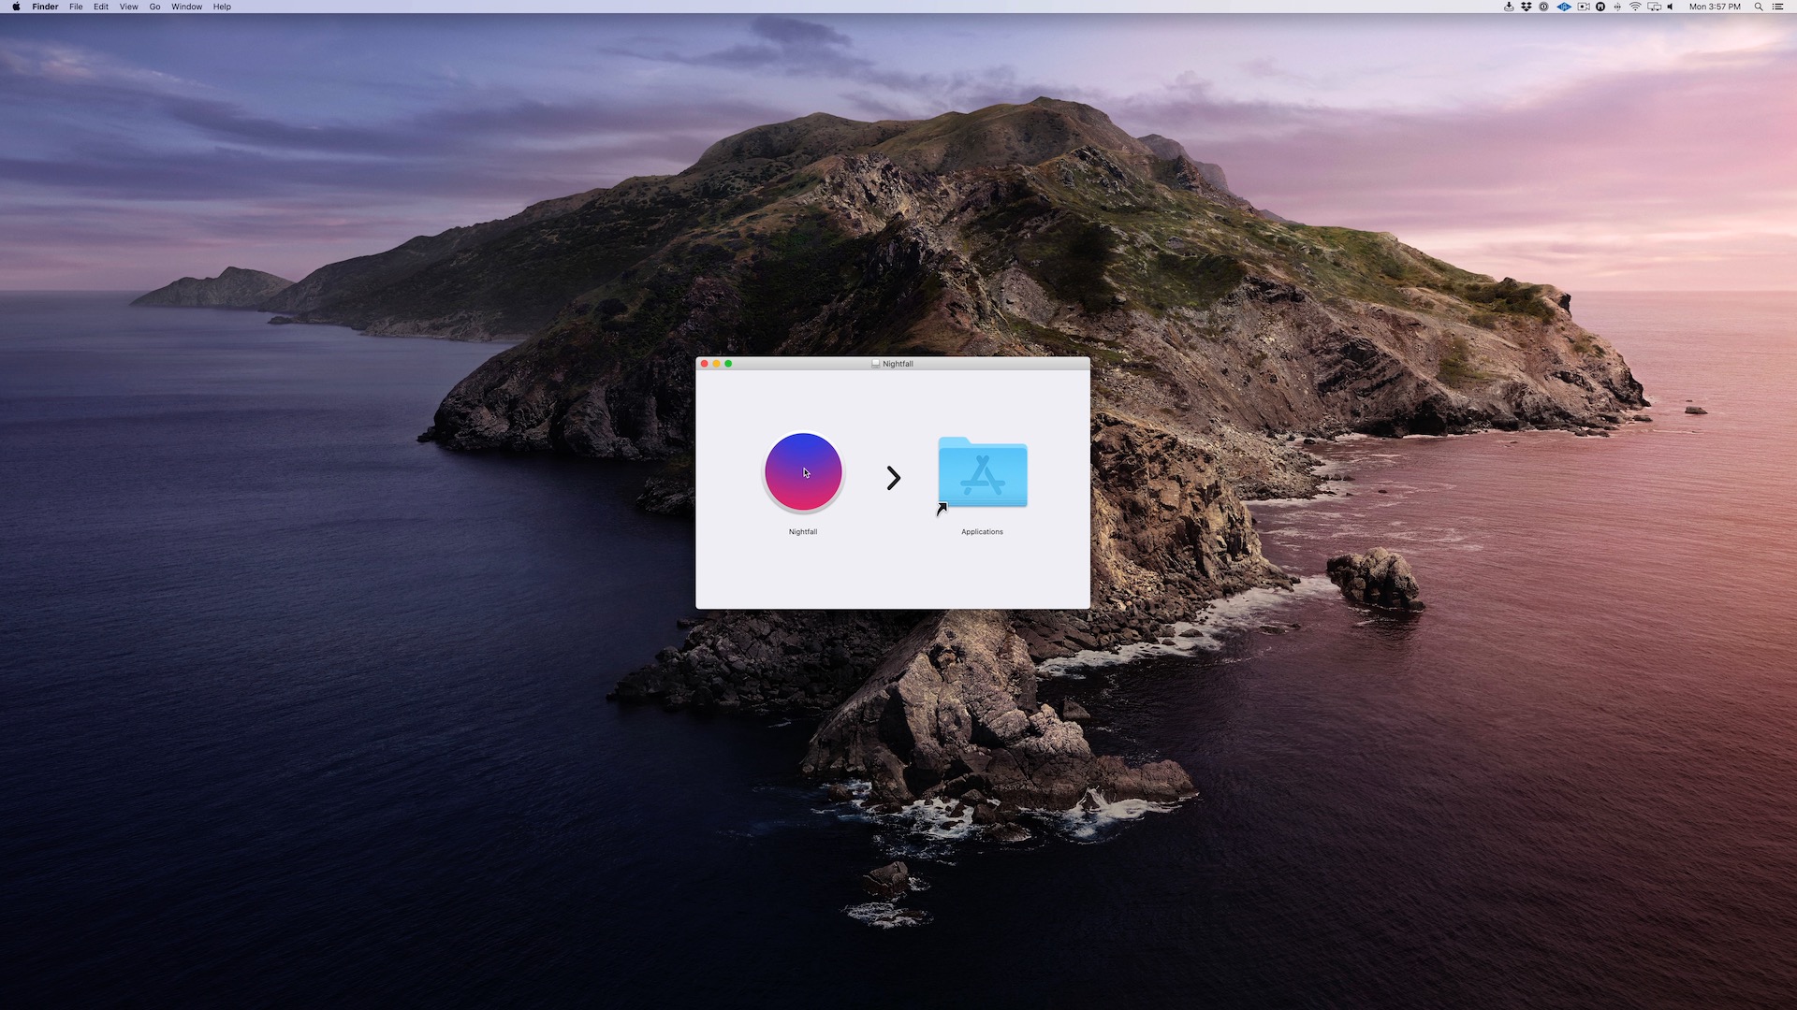
Task: Click the Wi-Fi status icon
Action: 1635,7
